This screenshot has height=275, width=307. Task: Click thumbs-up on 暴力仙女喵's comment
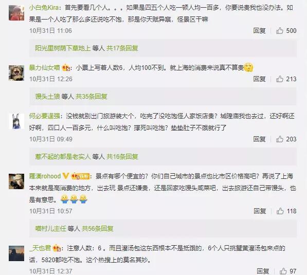(280, 79)
